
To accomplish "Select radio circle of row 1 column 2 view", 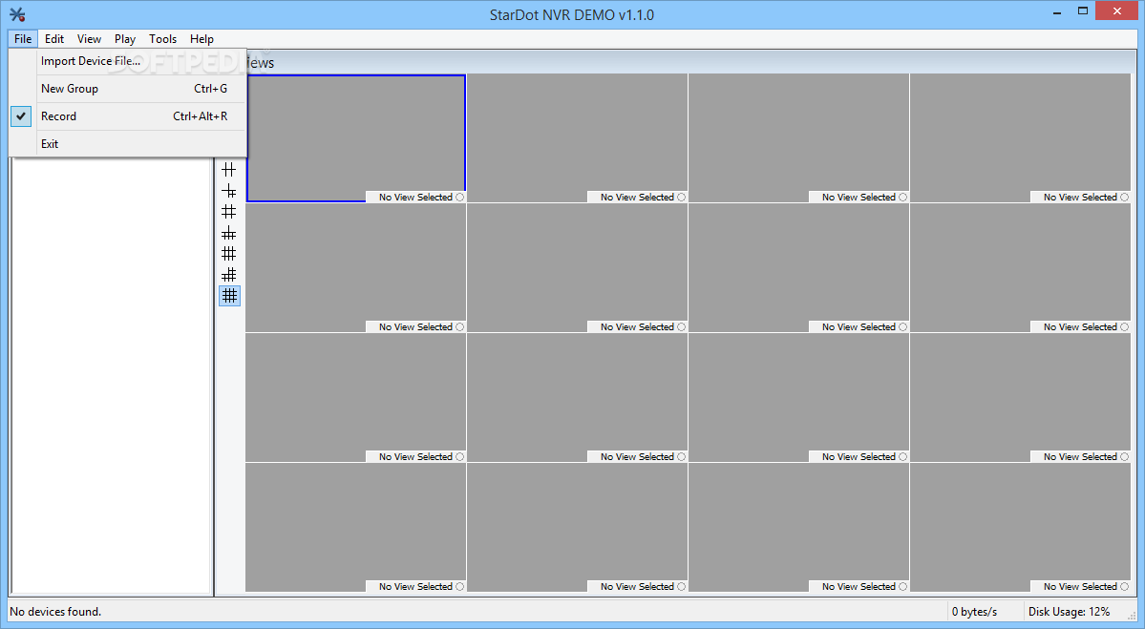I will pos(681,197).
